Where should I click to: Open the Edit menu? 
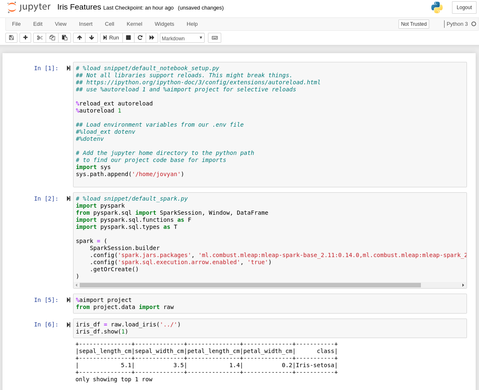[38, 24]
